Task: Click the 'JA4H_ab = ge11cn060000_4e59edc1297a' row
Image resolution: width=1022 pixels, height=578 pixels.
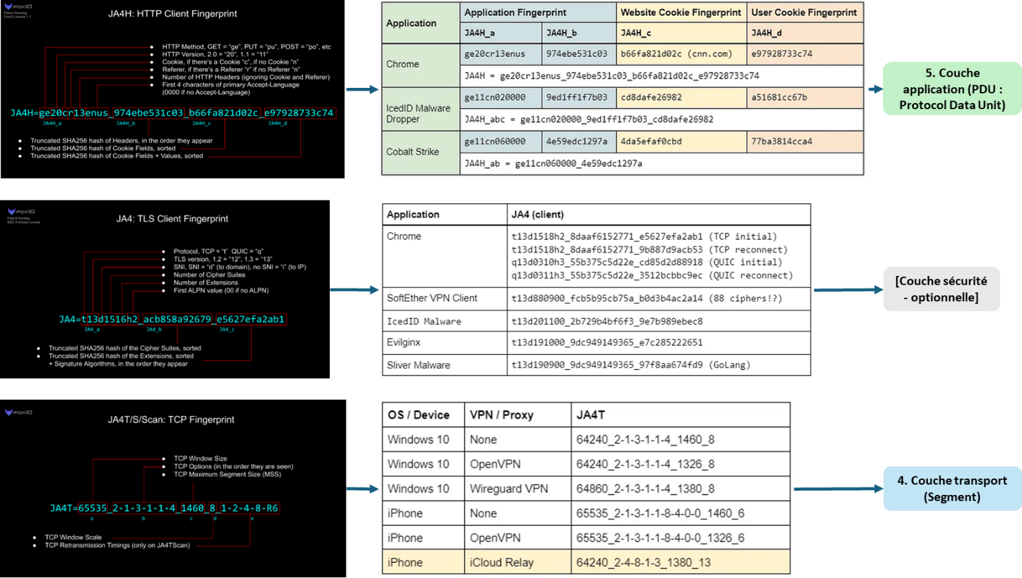Action: coord(662,163)
